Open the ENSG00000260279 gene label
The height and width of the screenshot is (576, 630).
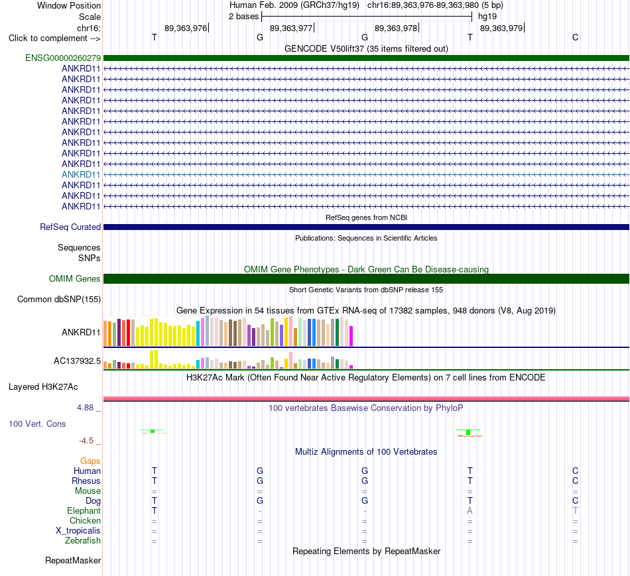pos(63,58)
